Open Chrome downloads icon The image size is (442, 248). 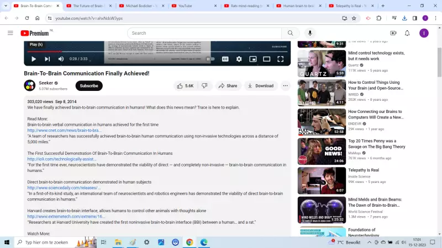coord(404,18)
